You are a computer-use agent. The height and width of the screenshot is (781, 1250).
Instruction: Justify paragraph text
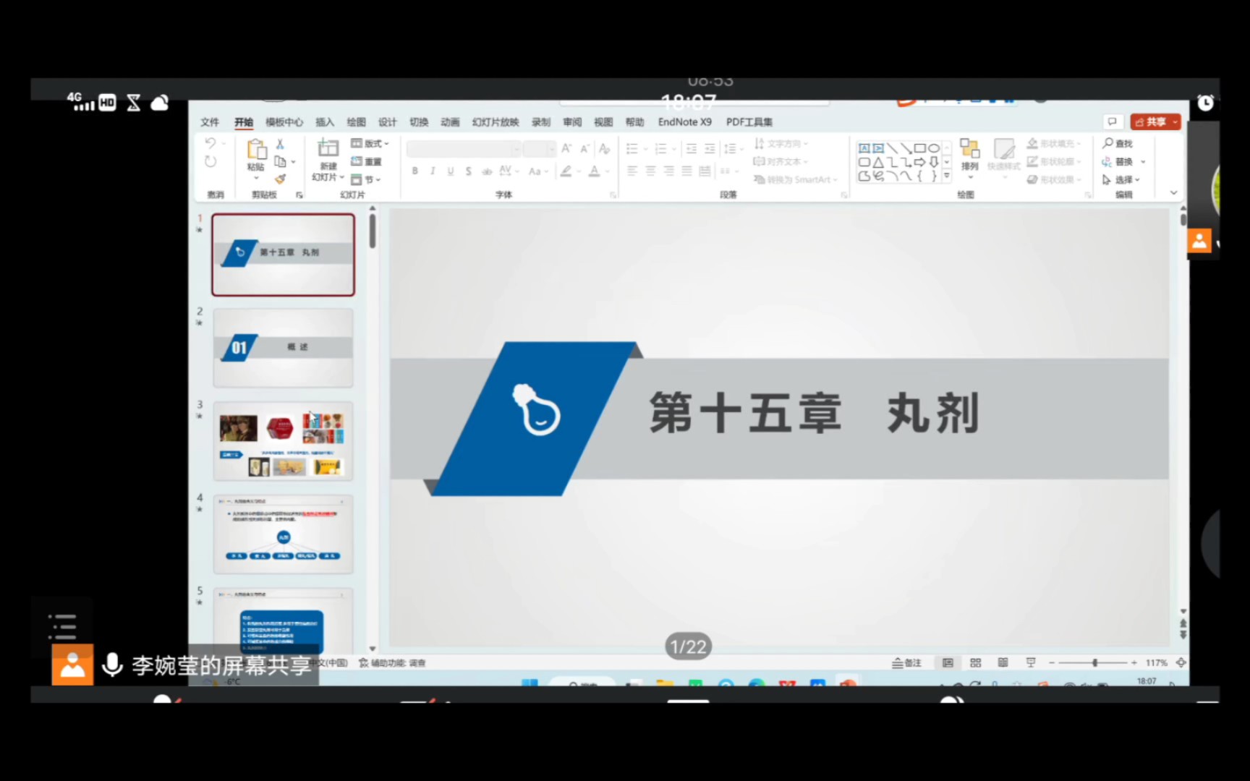pyautogui.click(x=686, y=171)
